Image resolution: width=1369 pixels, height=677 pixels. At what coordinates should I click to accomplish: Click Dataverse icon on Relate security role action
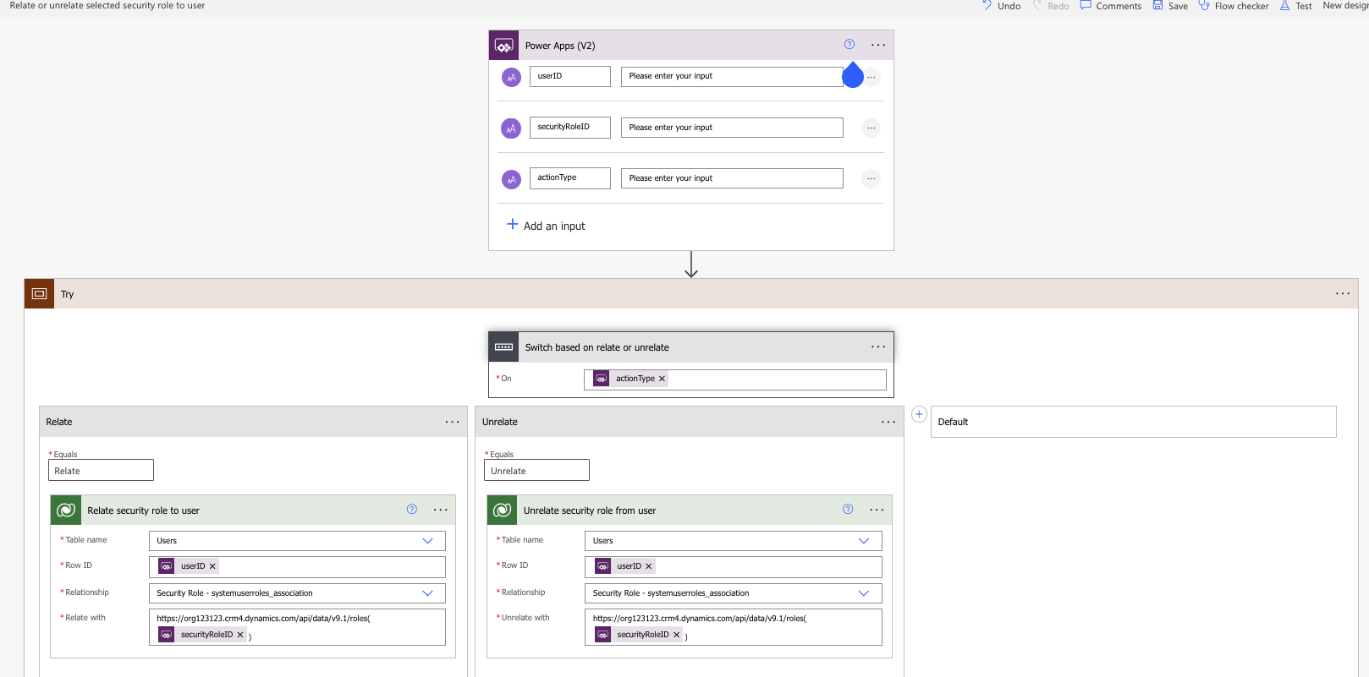tap(66, 510)
